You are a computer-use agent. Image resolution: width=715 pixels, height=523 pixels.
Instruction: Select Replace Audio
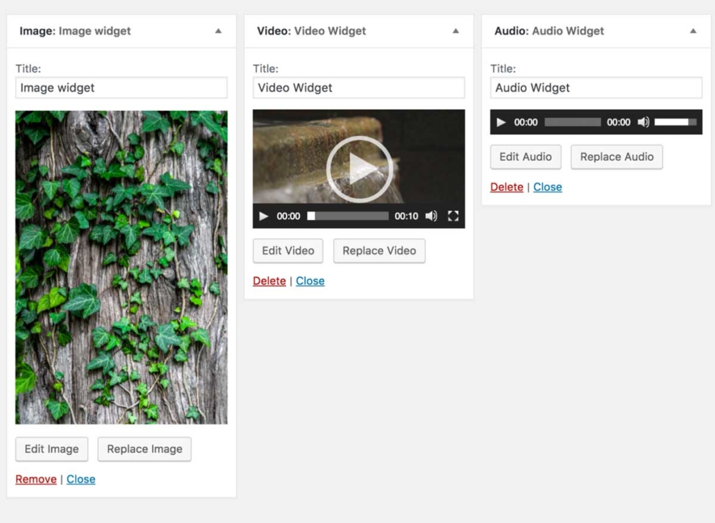(x=616, y=157)
